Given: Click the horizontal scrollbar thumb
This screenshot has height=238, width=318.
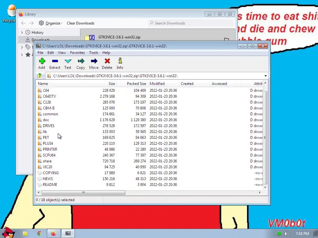Looking at the screenshot, I should (83, 192).
